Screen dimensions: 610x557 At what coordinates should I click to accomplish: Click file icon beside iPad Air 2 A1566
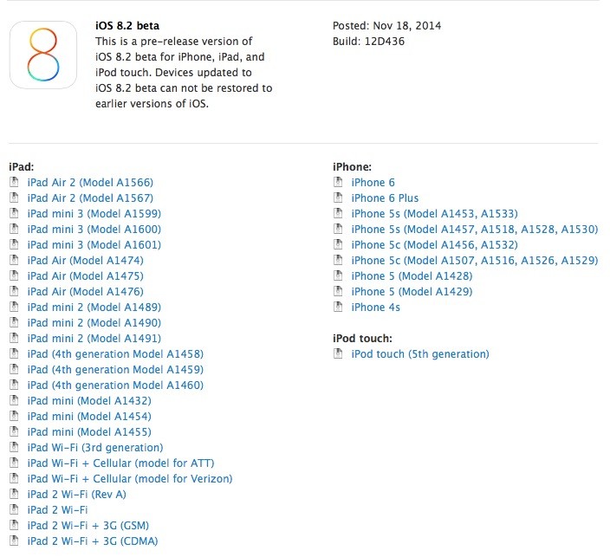point(14,182)
